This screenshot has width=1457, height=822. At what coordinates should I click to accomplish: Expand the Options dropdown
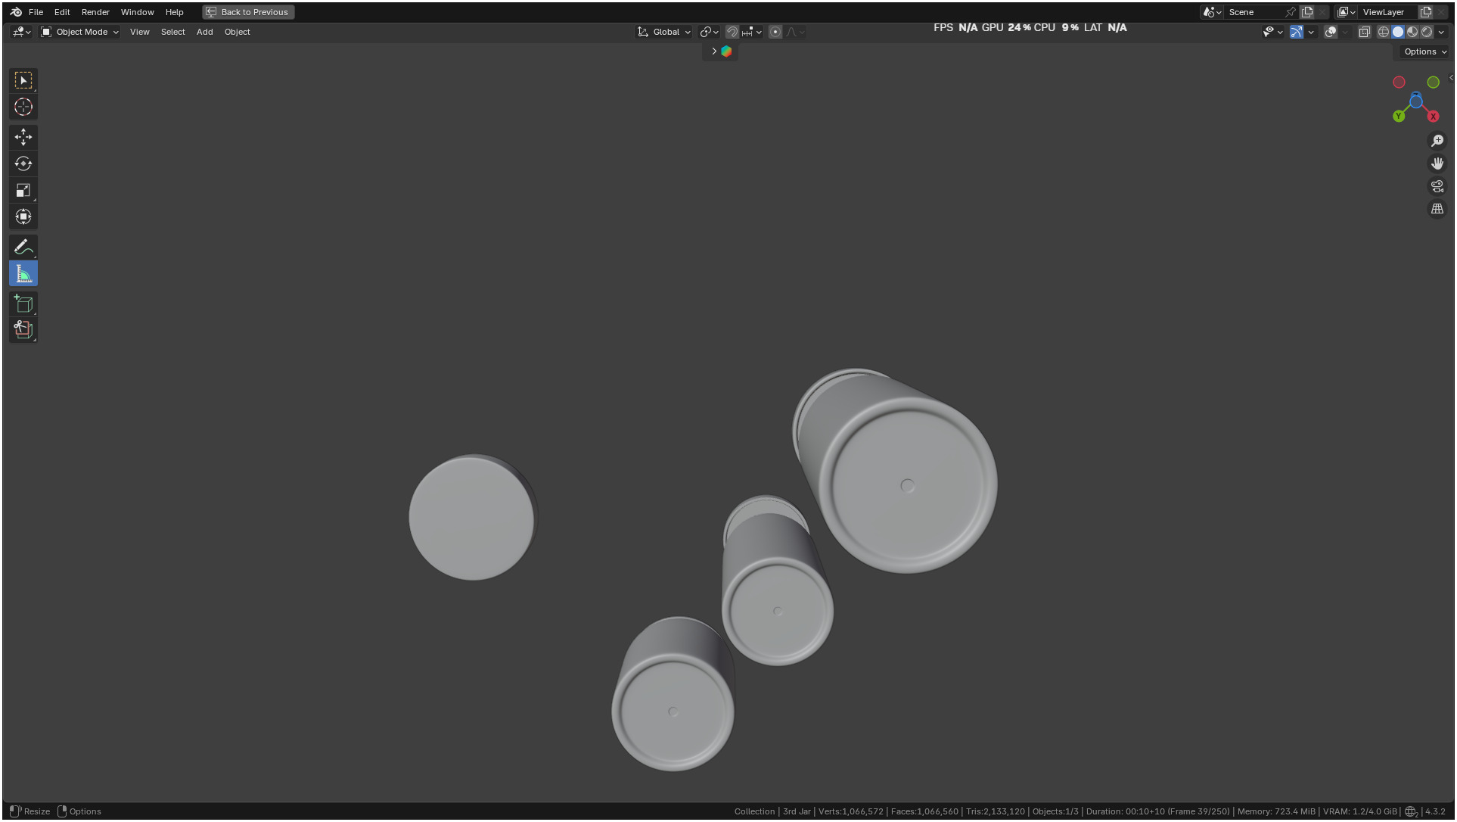pyautogui.click(x=1424, y=51)
